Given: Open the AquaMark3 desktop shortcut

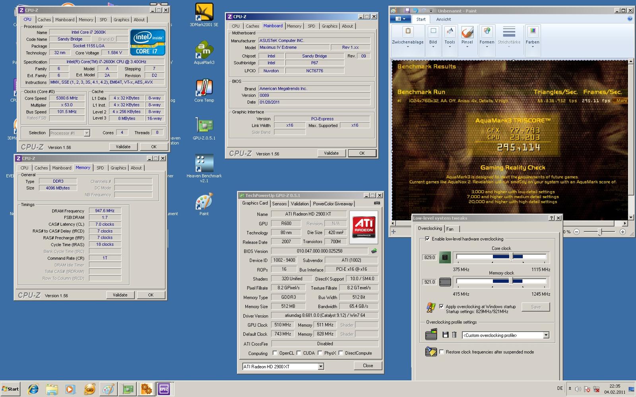Looking at the screenshot, I should tap(204, 52).
